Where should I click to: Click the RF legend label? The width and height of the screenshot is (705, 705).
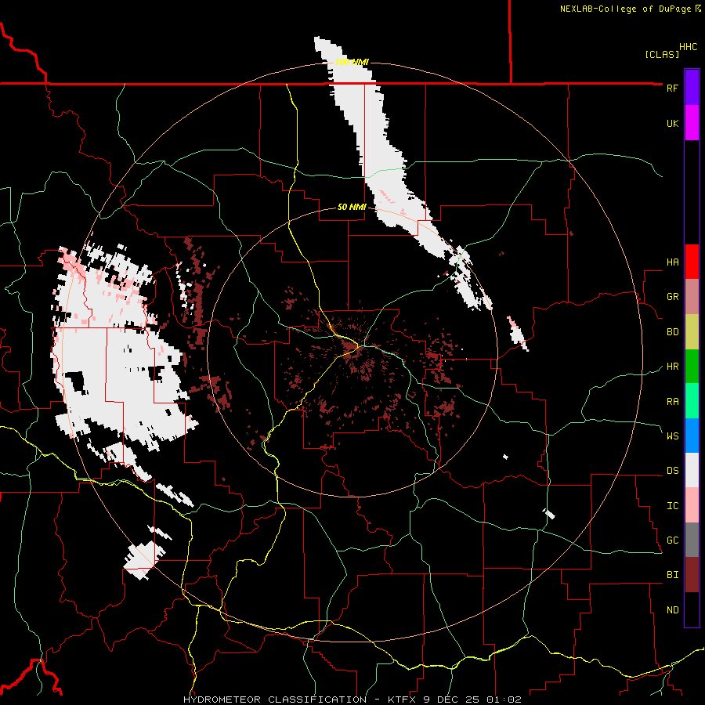(672, 88)
